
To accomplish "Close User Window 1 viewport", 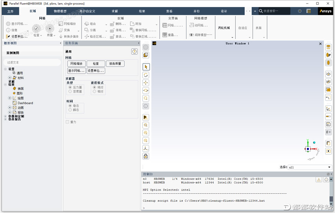I will coord(320,44).
